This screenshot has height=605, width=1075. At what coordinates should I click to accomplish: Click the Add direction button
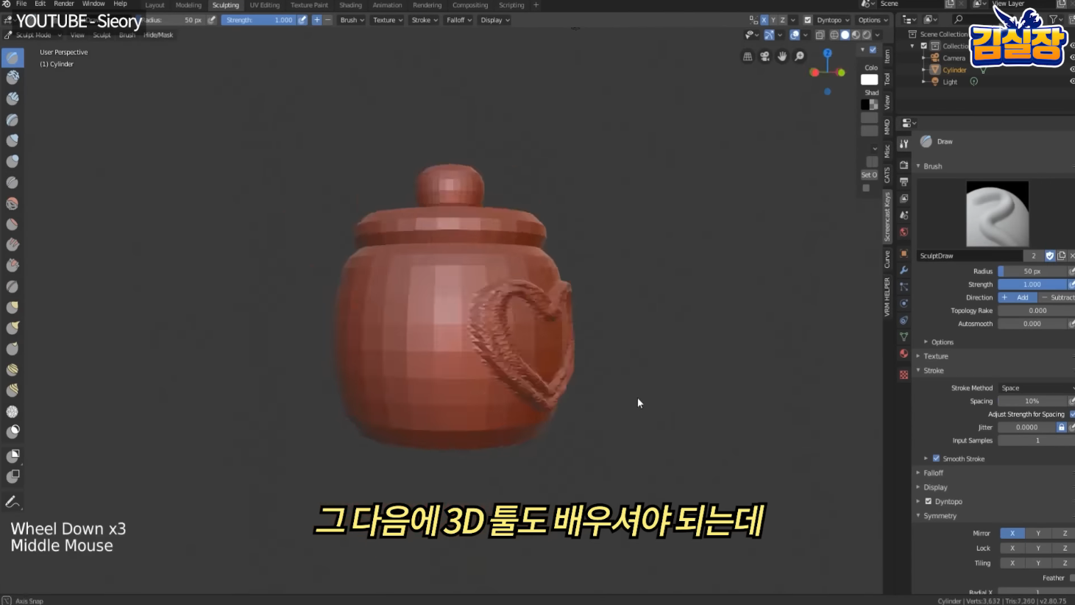point(1018,297)
